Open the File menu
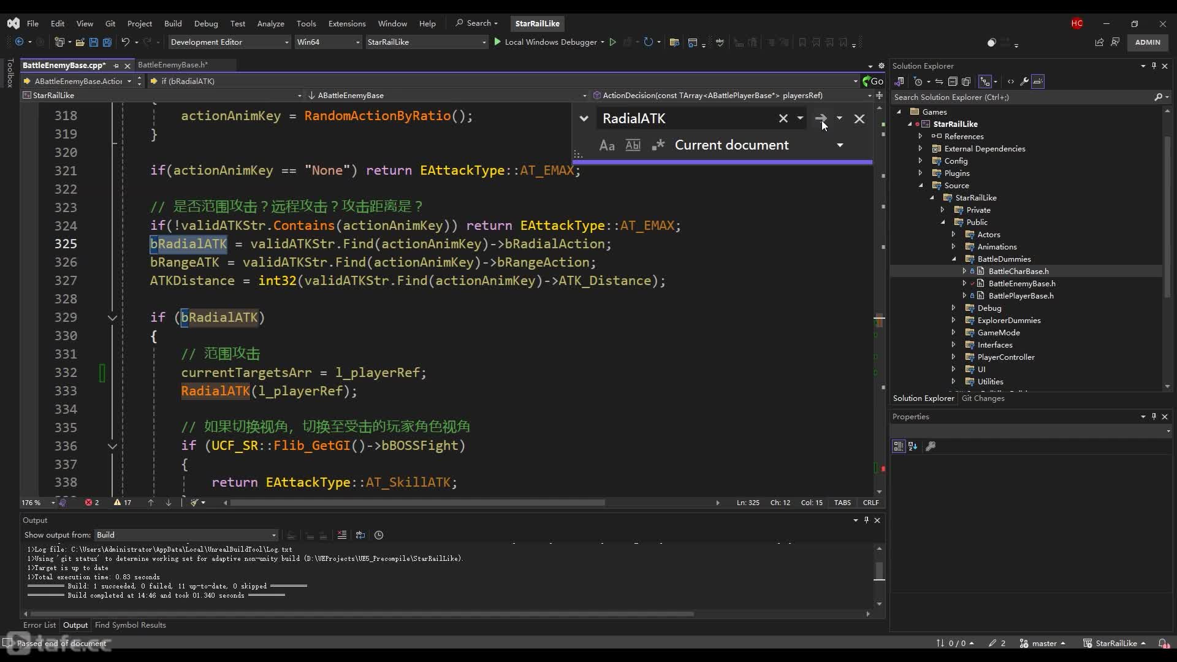Viewport: 1177px width, 662px height. coord(32,23)
